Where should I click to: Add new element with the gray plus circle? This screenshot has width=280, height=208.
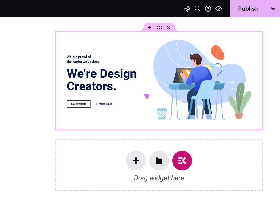136,161
